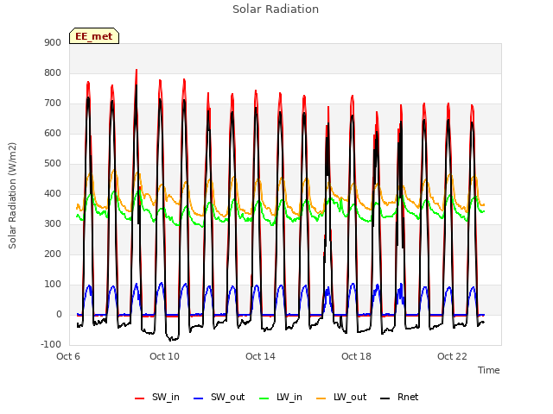Click the 800 y-axis tick label
Screen dimensions: 553x414
click(53, 73)
